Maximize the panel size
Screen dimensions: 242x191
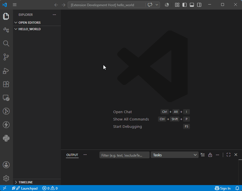[228, 155]
